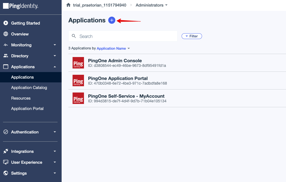The height and width of the screenshot is (182, 286).
Task: Click the Applications page heading
Action: tap(87, 20)
